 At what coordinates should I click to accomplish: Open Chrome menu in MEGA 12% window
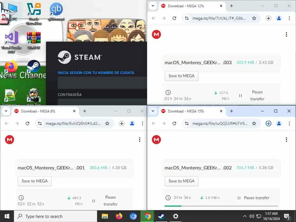point(289,18)
